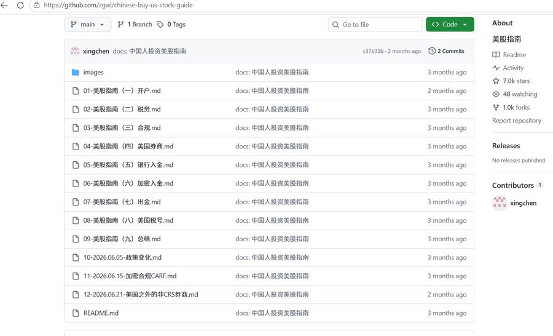
Task: View the 2 Commits history
Action: [446, 51]
